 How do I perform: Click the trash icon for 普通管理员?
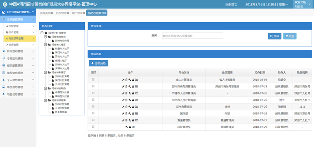click(x=126, y=120)
